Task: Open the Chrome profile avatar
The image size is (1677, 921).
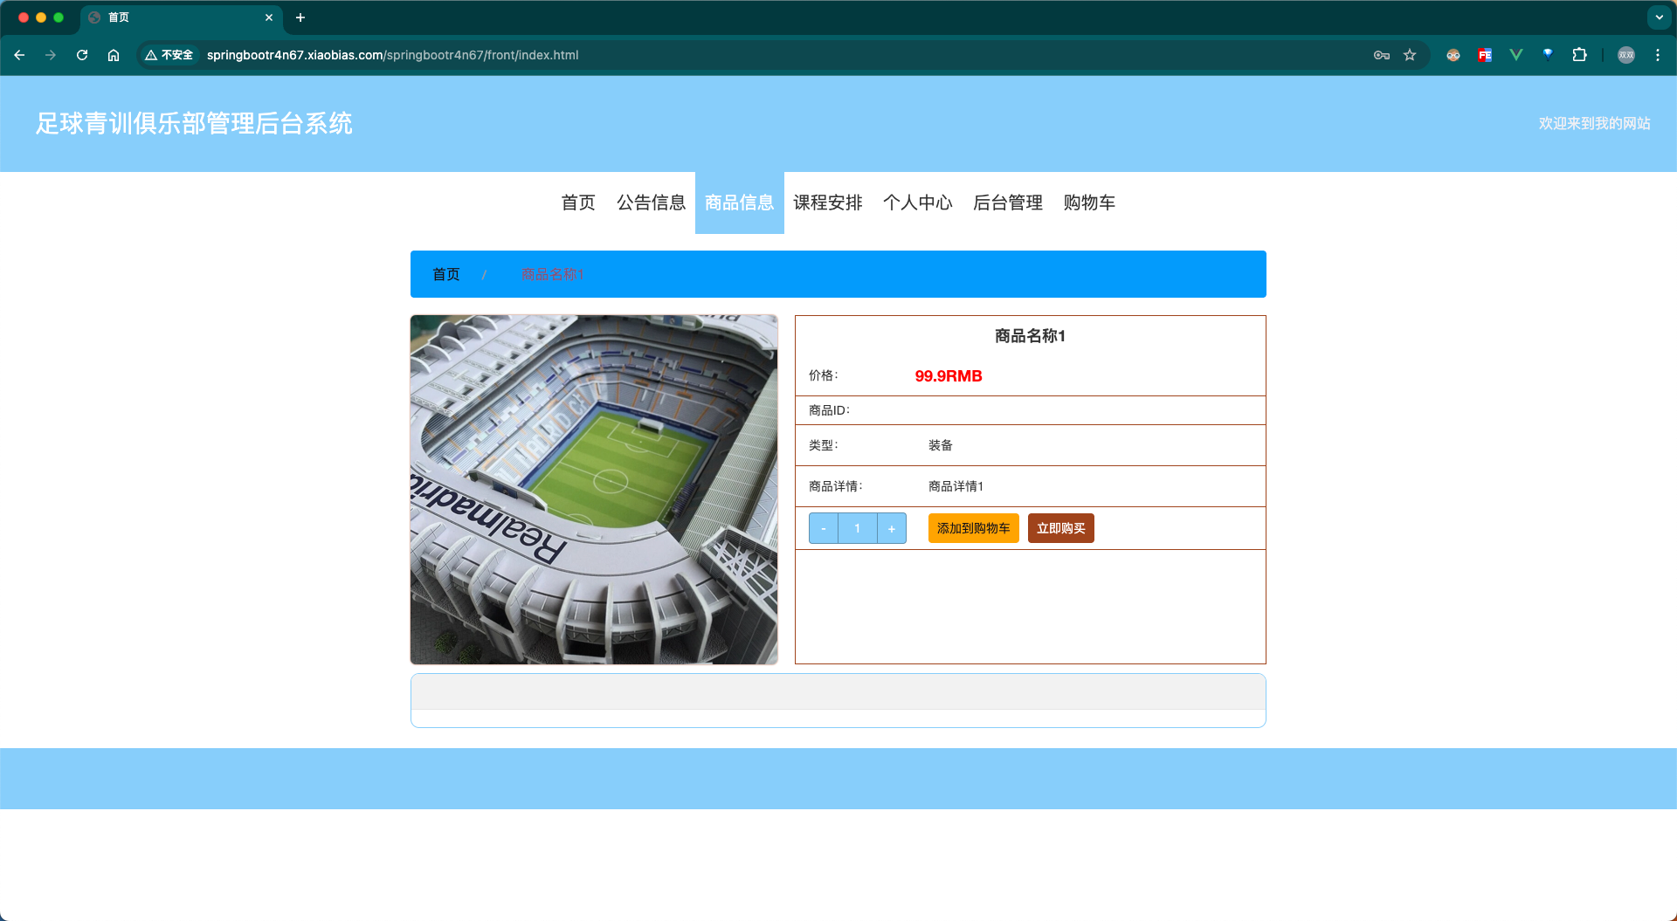Action: (1626, 55)
